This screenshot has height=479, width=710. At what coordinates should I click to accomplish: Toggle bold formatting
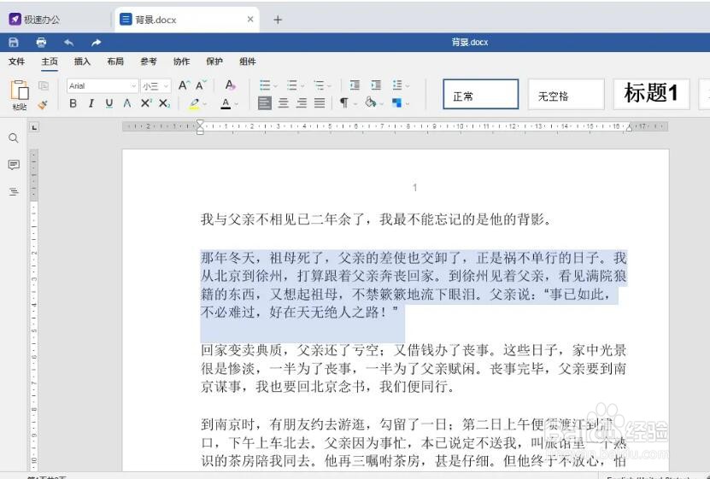click(73, 103)
